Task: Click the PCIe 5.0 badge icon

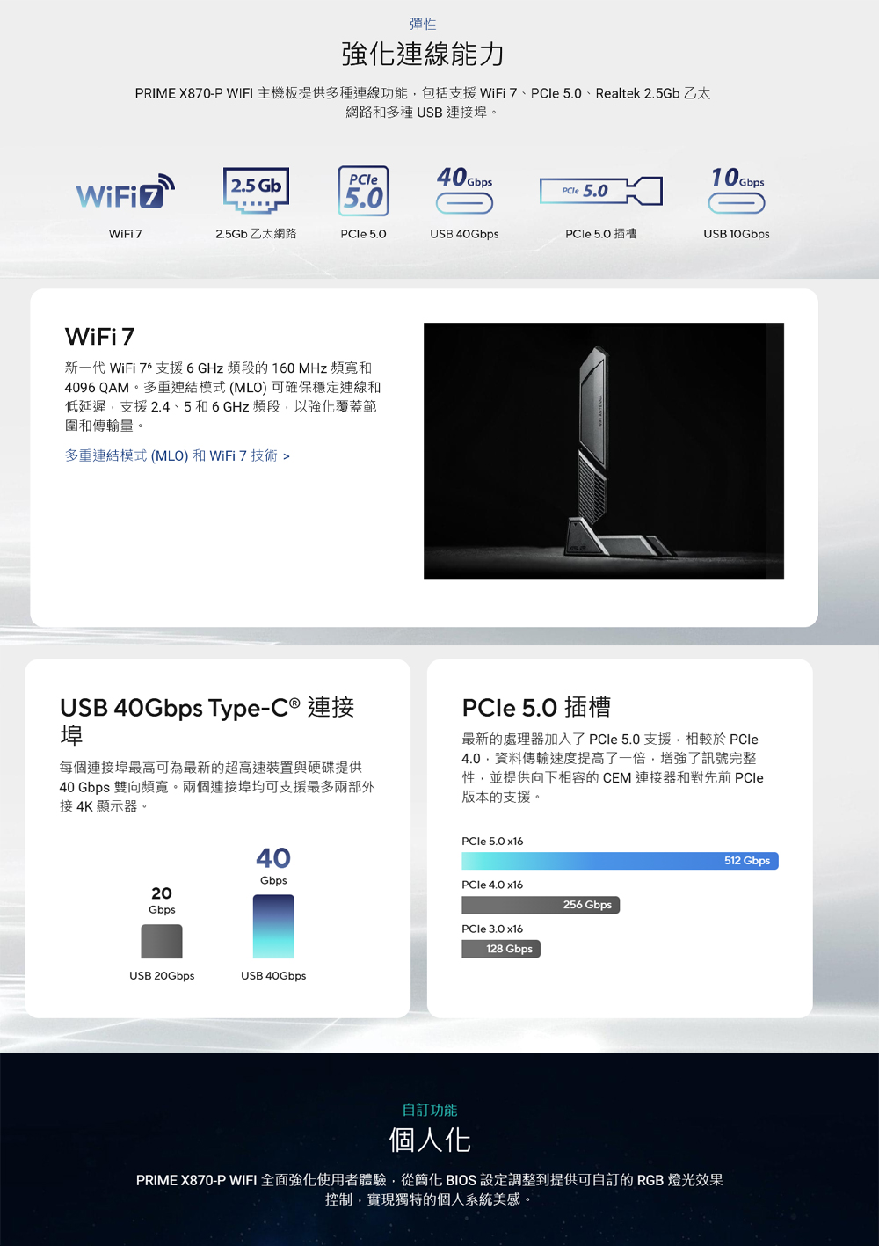Action: (x=363, y=191)
